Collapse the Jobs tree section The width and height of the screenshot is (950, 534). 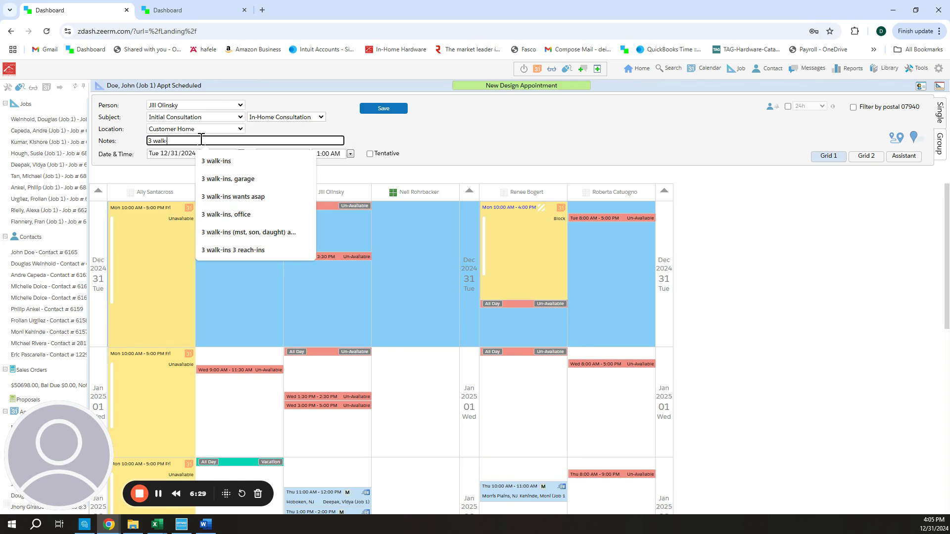[x=5, y=103]
